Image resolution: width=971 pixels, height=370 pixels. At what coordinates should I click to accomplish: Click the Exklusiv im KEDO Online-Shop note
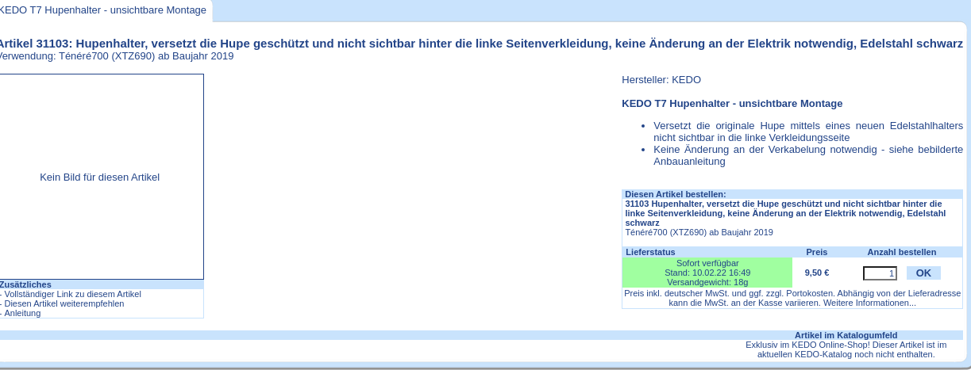point(846,349)
